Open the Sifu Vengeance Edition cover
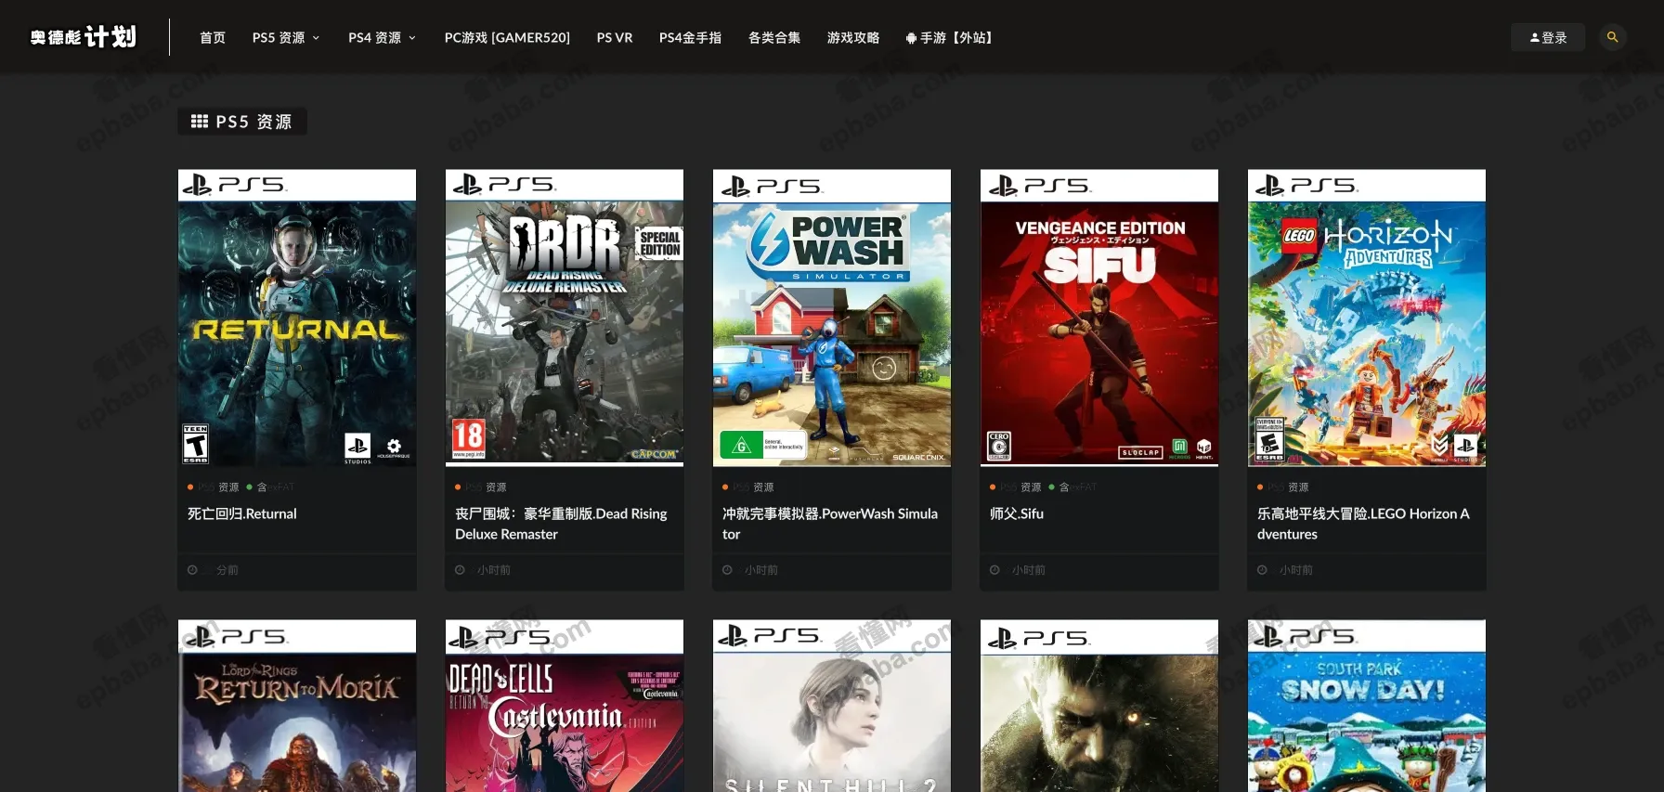1664x792 pixels. pos(1099,318)
